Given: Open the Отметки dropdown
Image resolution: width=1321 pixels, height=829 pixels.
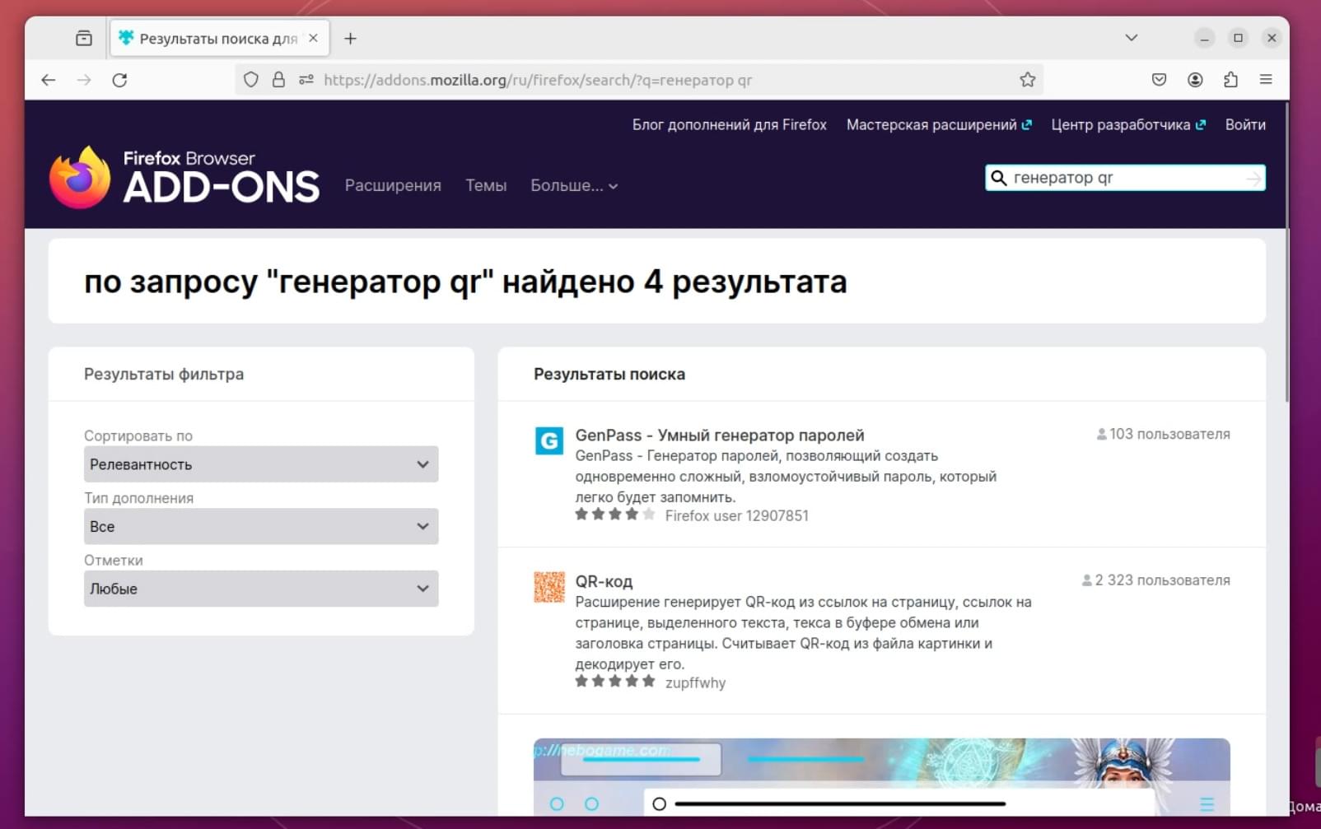Looking at the screenshot, I should (261, 589).
